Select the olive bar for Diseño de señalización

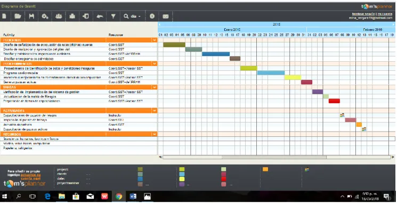point(174,45)
